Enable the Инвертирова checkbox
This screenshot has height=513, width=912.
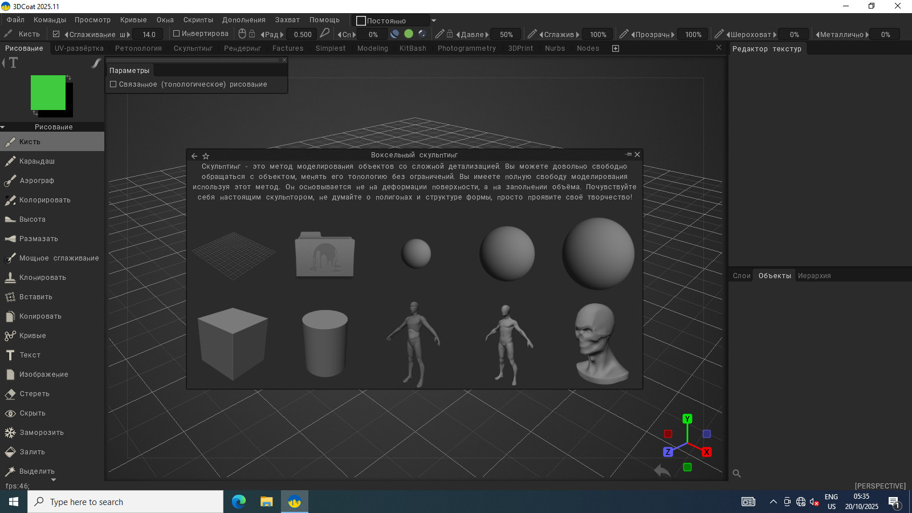pos(177,34)
